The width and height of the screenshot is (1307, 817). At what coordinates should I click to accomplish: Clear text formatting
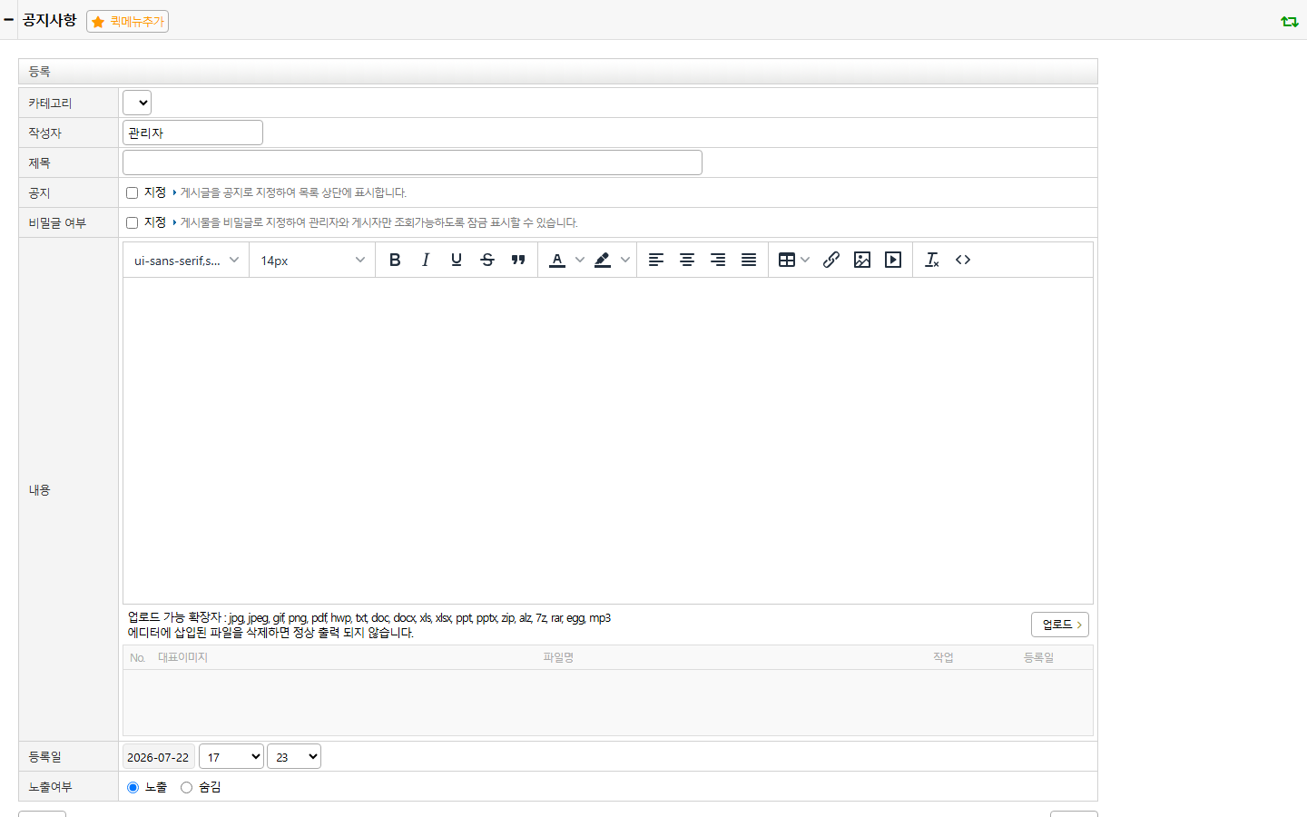pyautogui.click(x=932, y=260)
